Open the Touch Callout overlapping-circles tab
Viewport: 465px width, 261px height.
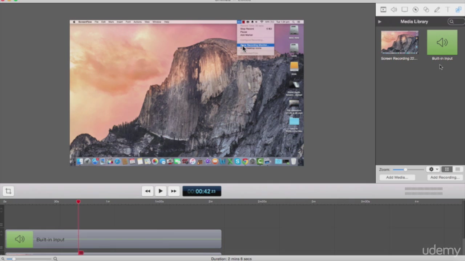[426, 10]
